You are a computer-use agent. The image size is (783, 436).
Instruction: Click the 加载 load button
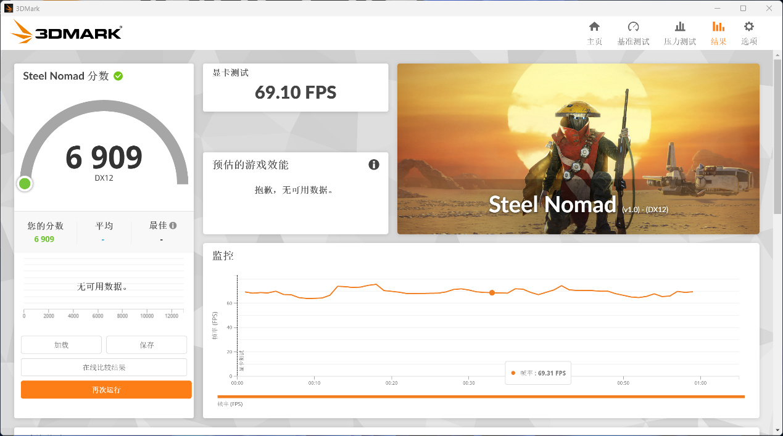point(61,345)
